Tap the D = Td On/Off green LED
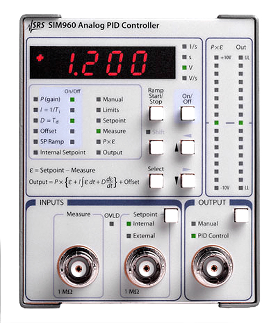This screenshot has height=323, width=278. pyautogui.click(x=72, y=121)
